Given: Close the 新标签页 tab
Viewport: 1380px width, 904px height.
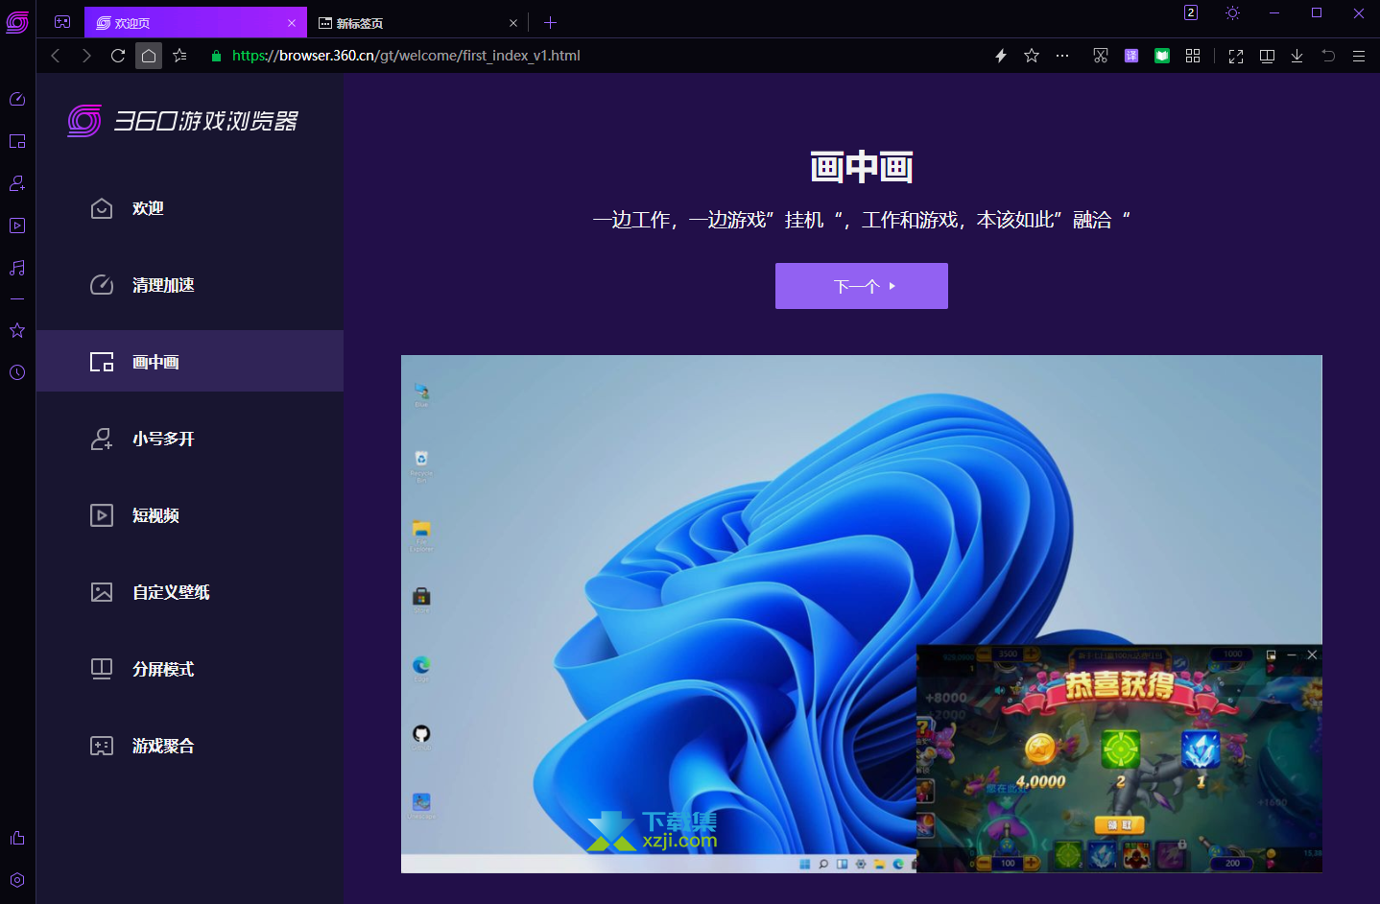Looking at the screenshot, I should click(513, 23).
